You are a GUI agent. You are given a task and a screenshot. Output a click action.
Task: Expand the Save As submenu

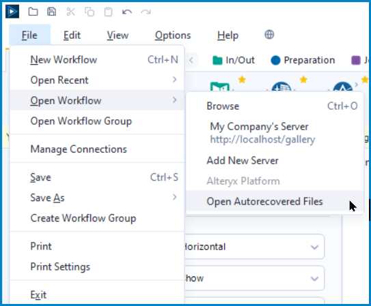[97, 198]
